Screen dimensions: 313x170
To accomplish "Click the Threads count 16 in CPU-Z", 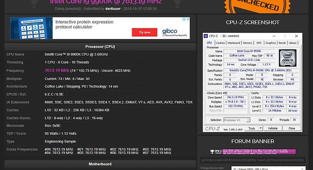I will point(294,120).
